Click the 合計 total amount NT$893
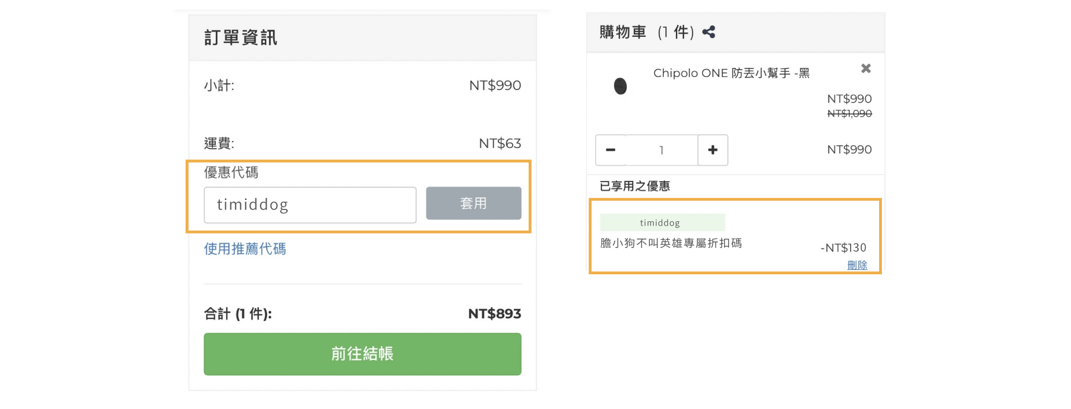Screen dimensions: 1071x409 pyautogui.click(x=494, y=314)
